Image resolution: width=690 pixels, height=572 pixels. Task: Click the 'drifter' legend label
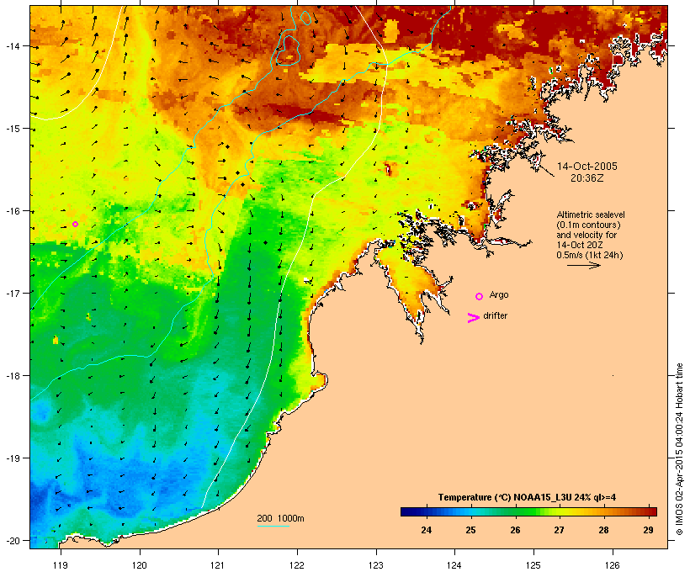pyautogui.click(x=495, y=315)
